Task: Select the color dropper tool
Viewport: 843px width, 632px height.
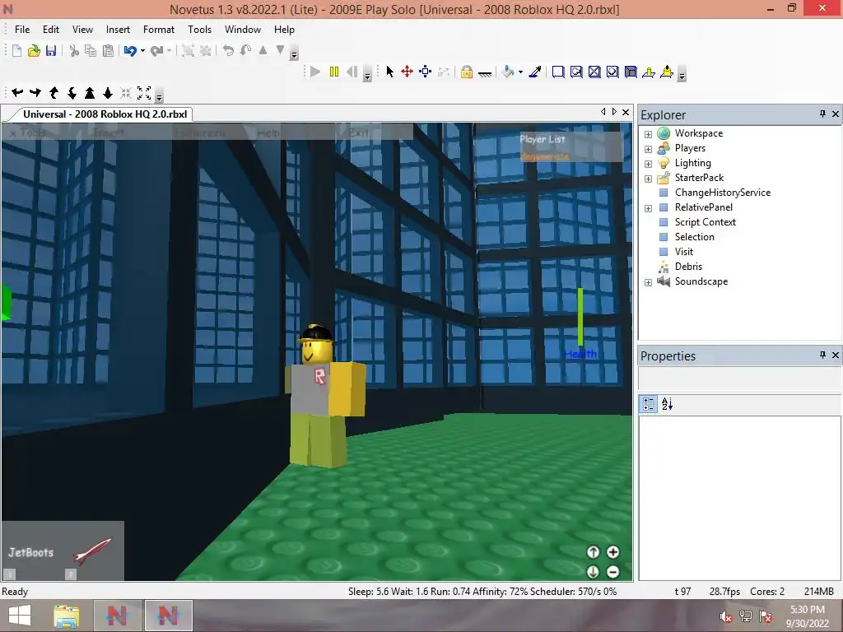Action: [535, 72]
